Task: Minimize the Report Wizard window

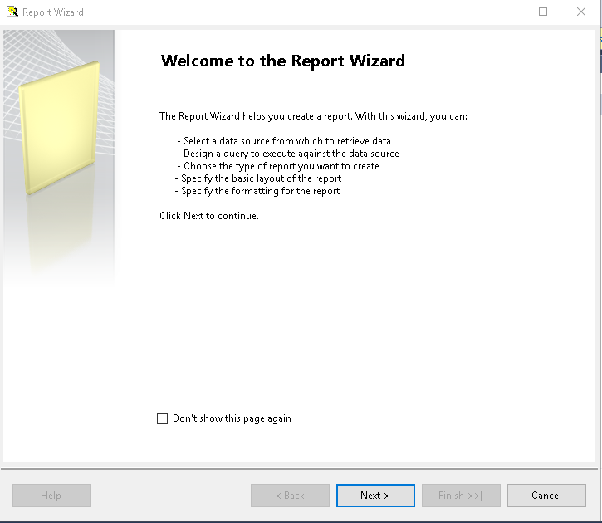Action: pyautogui.click(x=505, y=12)
